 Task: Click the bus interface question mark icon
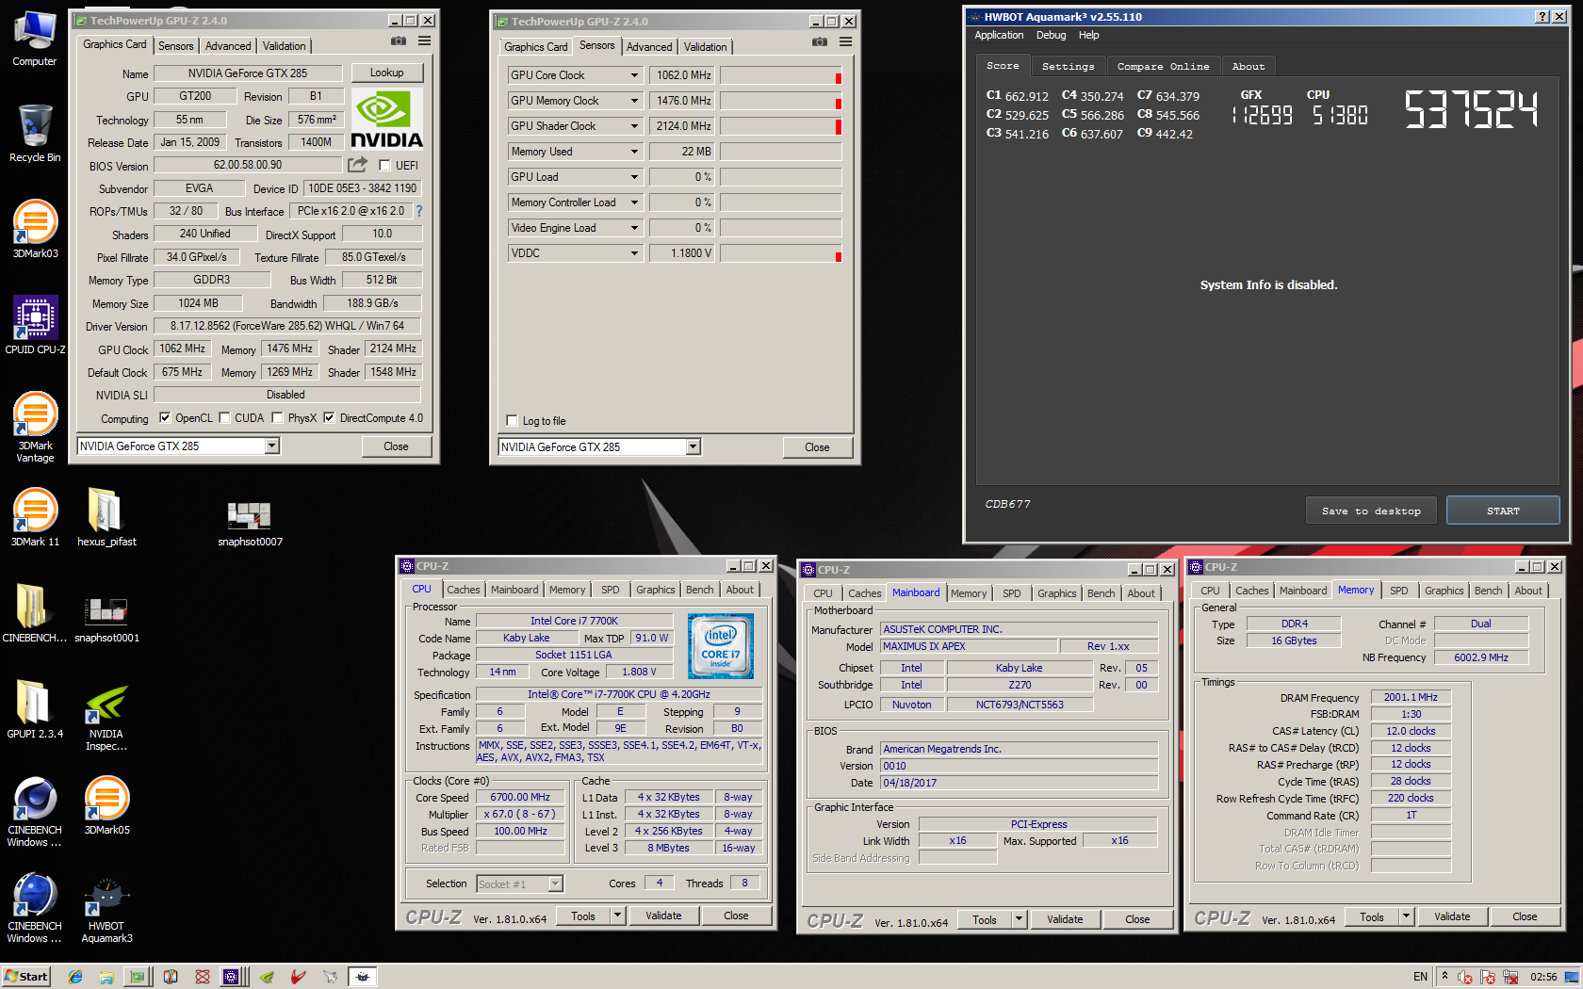(x=419, y=211)
